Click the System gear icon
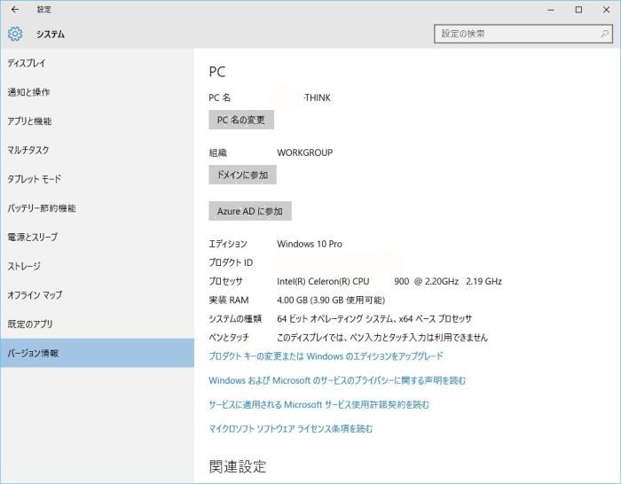The image size is (621, 484). [14, 35]
